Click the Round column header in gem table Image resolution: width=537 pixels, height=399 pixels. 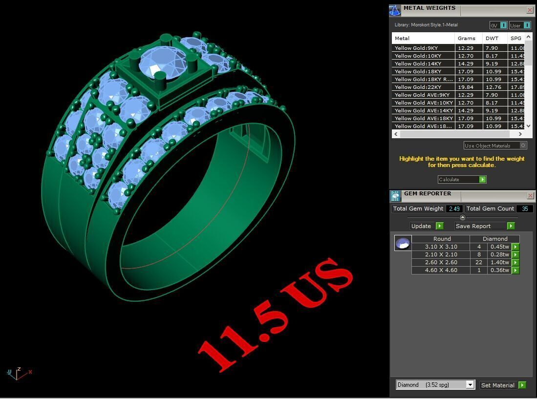(441, 239)
